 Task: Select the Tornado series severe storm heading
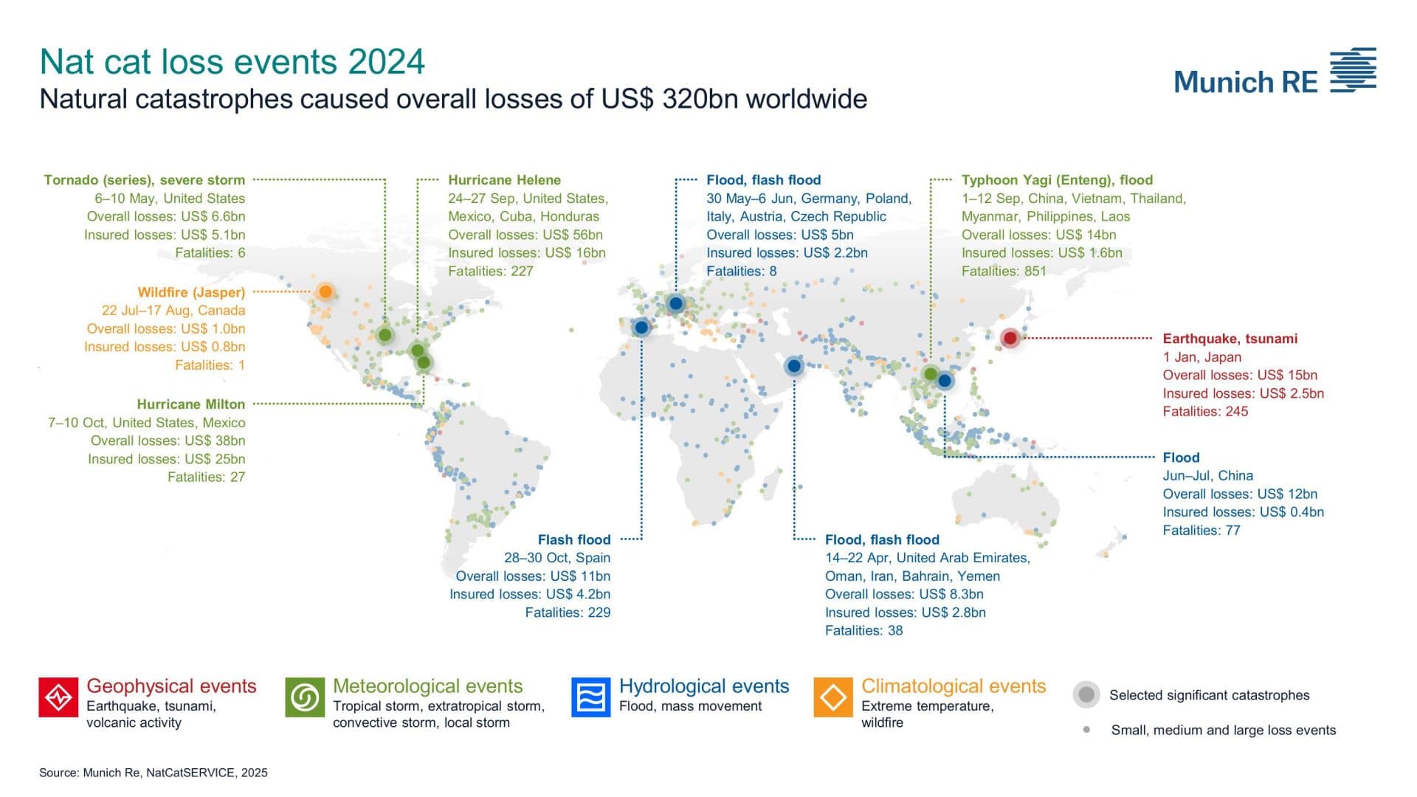[145, 179]
